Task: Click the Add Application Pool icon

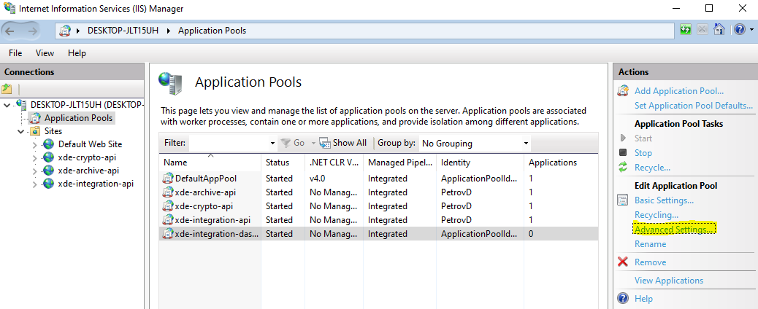Action: (x=624, y=91)
